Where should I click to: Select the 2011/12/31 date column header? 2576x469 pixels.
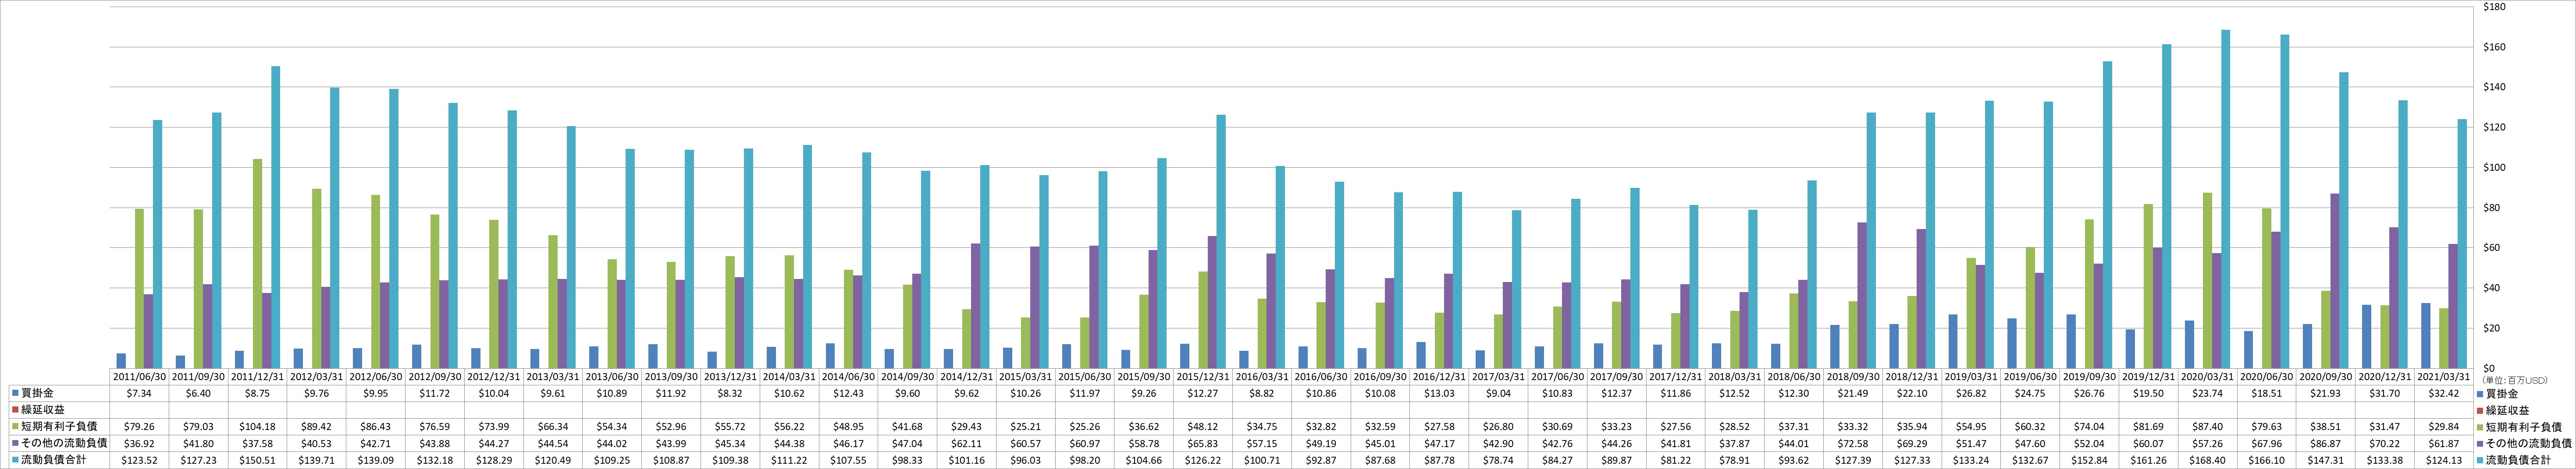257,377
